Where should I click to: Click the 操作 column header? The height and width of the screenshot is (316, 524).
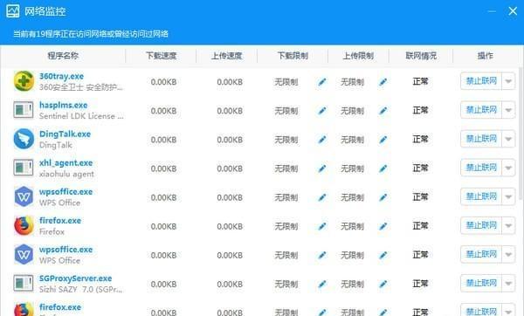coord(486,56)
